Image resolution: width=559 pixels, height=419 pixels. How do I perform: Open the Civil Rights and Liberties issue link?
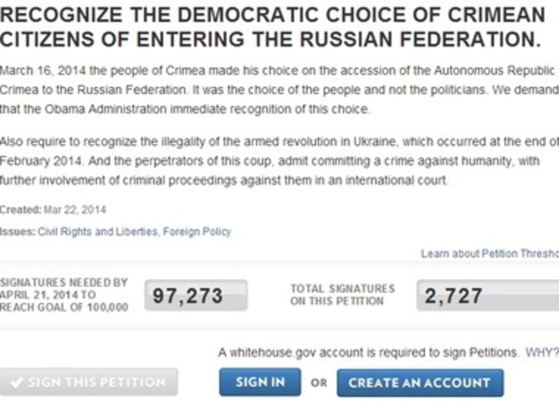[x=98, y=232]
